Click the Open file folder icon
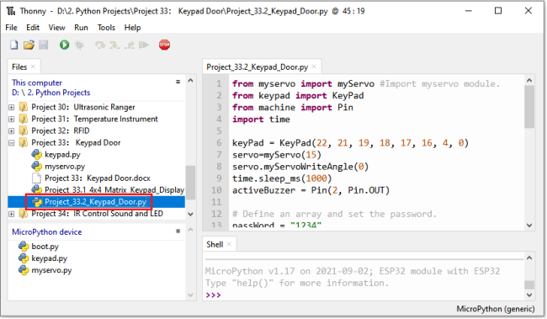This screenshot has width=547, height=319. pos(29,45)
